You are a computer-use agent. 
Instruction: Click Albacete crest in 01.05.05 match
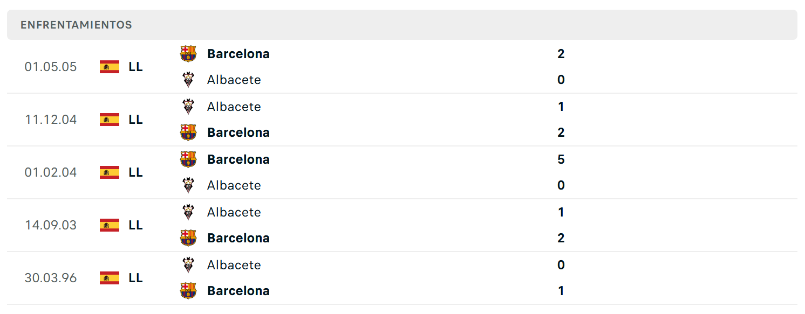pos(188,80)
